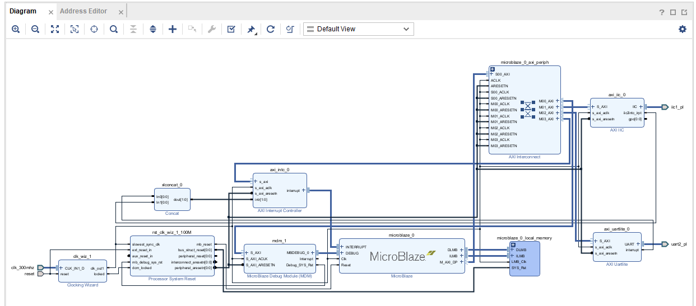Click the help question mark icon
Viewport: 696px width, 306px height.
[662, 12]
